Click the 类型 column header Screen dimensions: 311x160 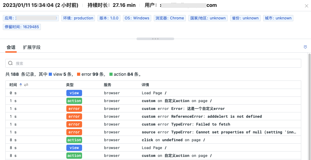click(x=70, y=85)
